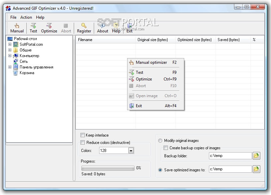Tick Reduce colors (destructive) checkbox
Viewport: 271px width, 195px height.
tap(83, 143)
